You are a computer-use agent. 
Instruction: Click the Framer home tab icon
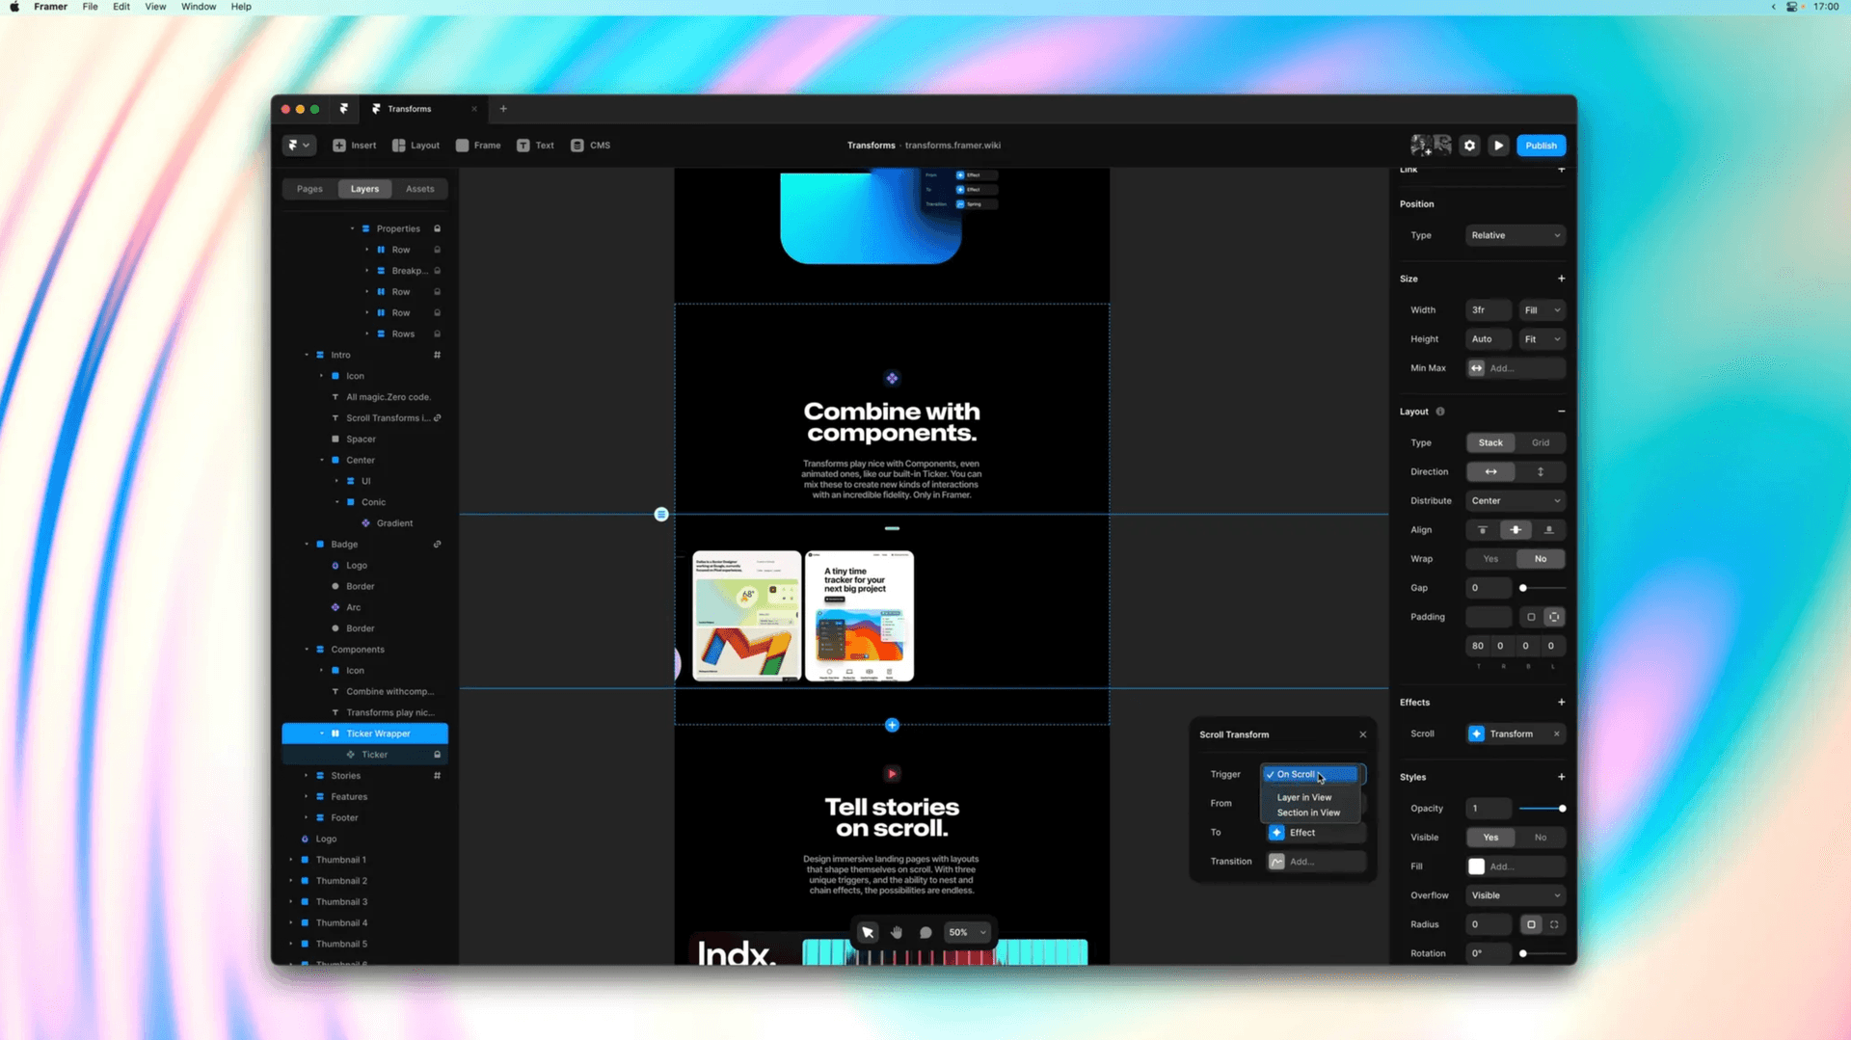tap(344, 109)
